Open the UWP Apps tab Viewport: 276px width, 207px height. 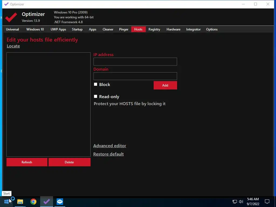[x=58, y=29]
